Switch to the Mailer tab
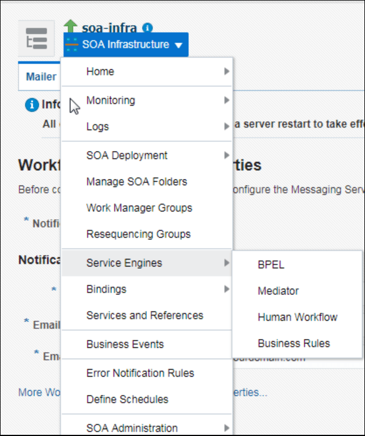Image resolution: width=365 pixels, height=436 pixels. [40, 76]
